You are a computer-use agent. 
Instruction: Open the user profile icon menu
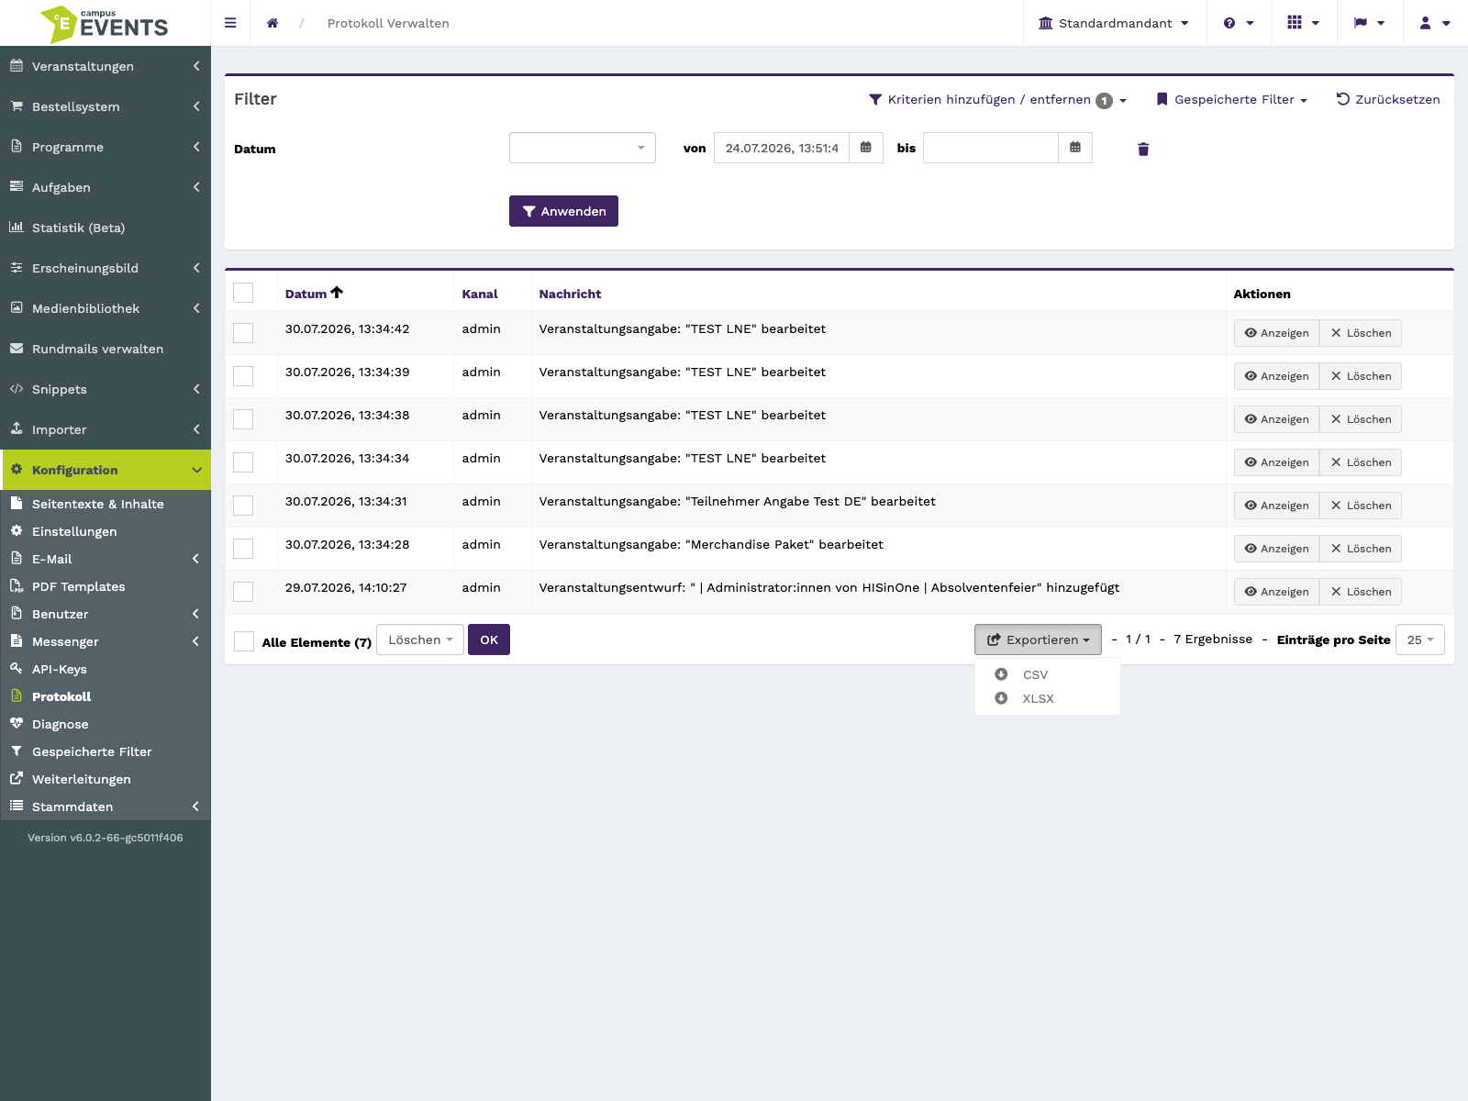(1435, 23)
